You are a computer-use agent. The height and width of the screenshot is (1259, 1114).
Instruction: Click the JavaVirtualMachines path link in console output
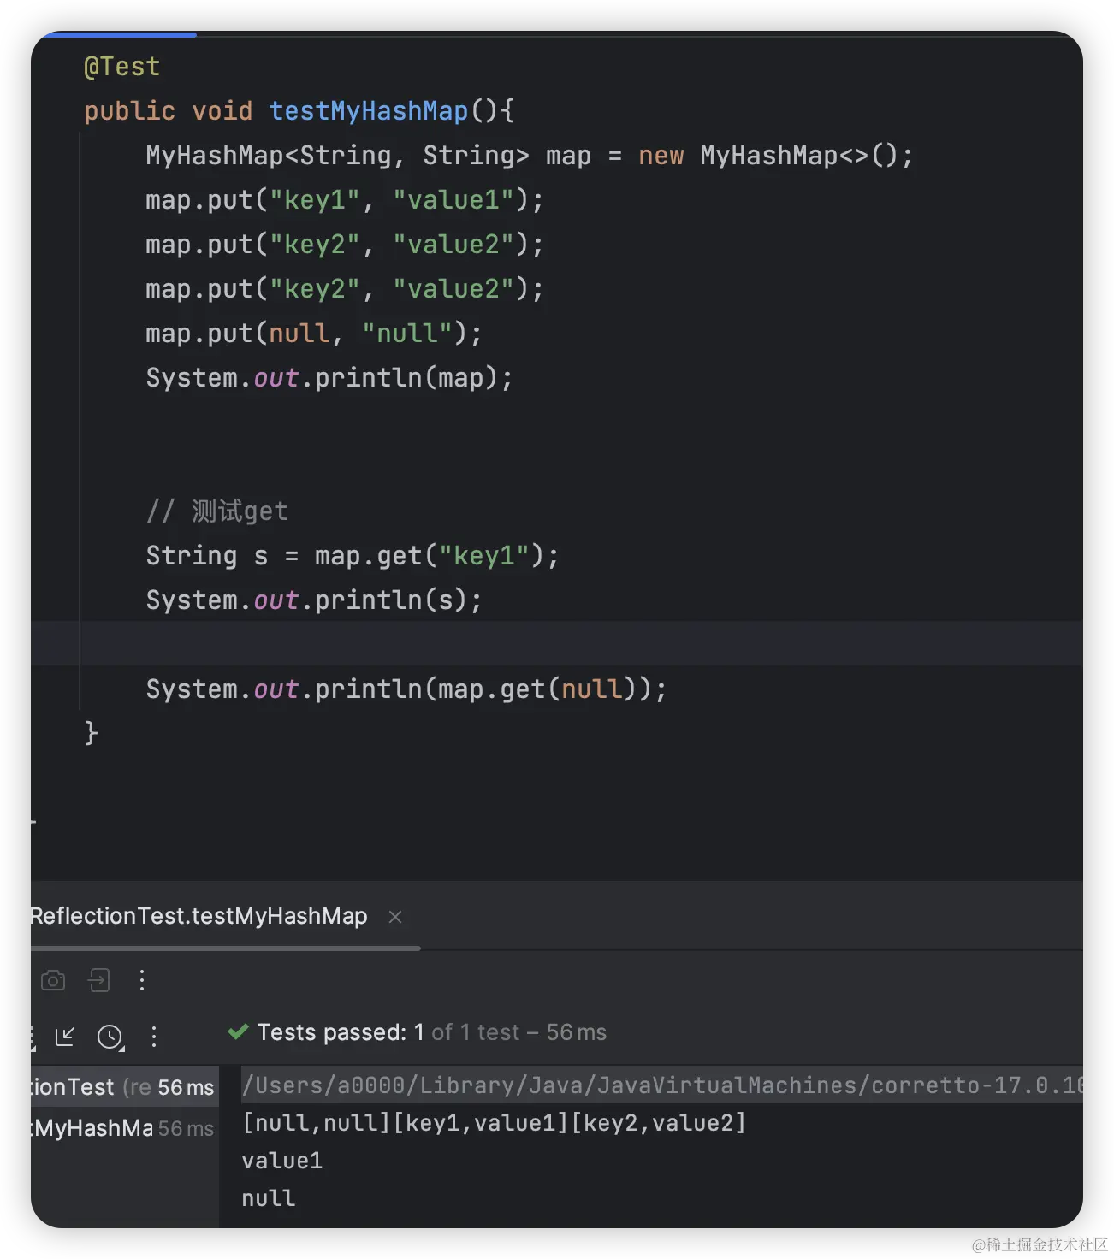click(x=659, y=1085)
